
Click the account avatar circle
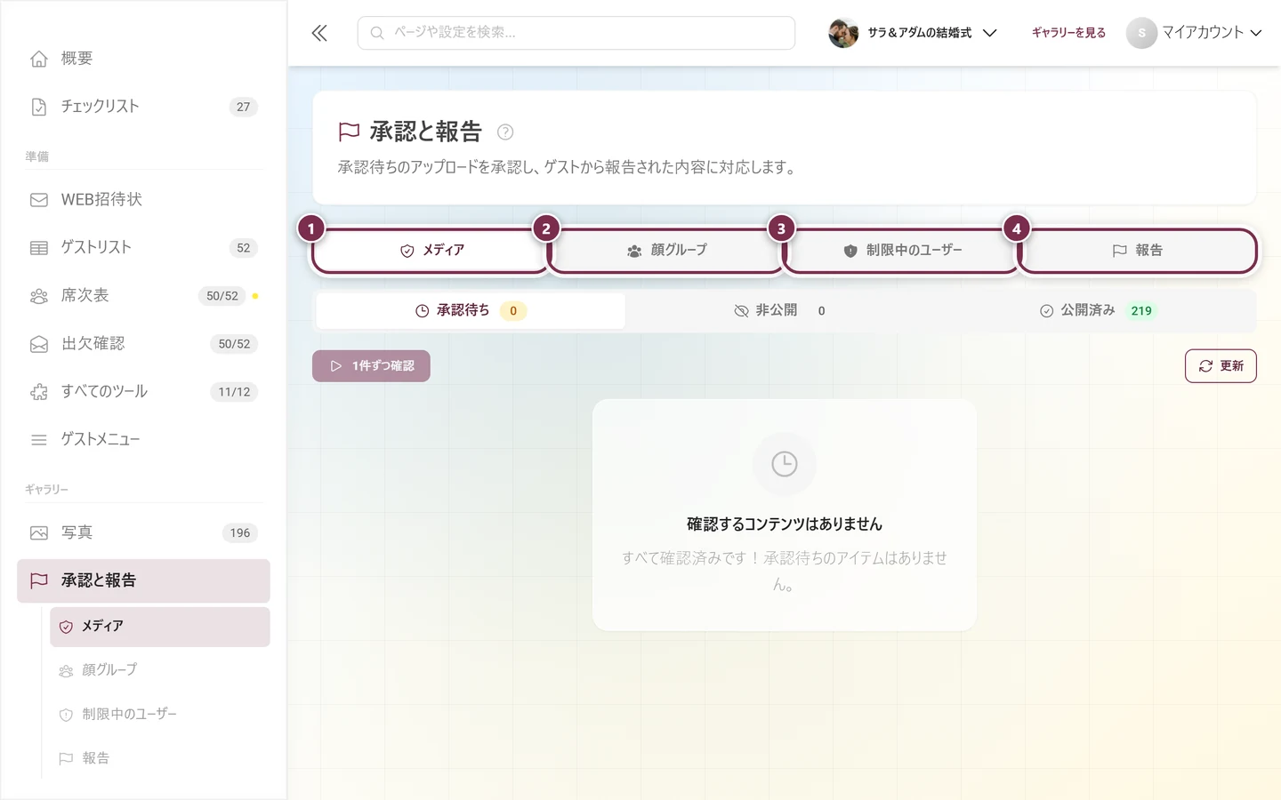[x=1141, y=33]
